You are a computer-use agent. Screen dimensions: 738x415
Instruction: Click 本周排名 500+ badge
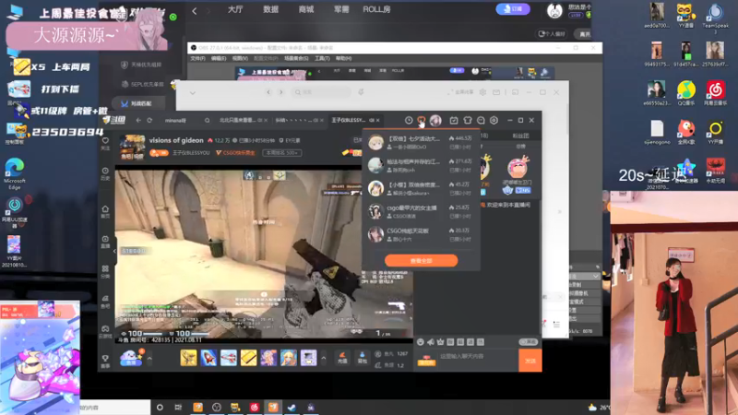tap(282, 153)
